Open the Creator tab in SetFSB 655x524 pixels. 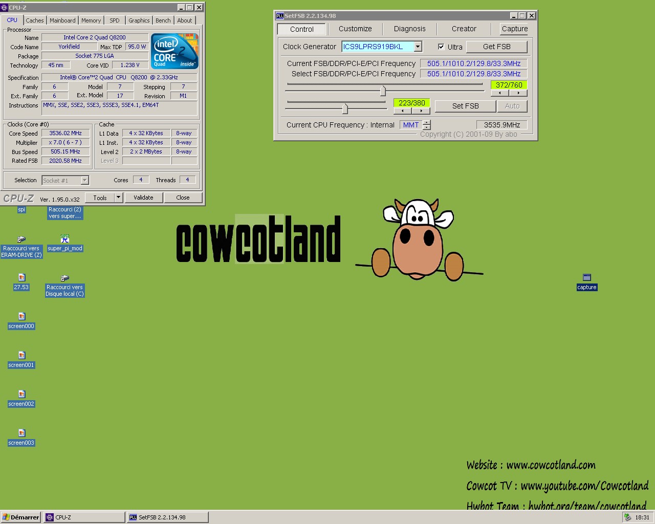click(464, 29)
